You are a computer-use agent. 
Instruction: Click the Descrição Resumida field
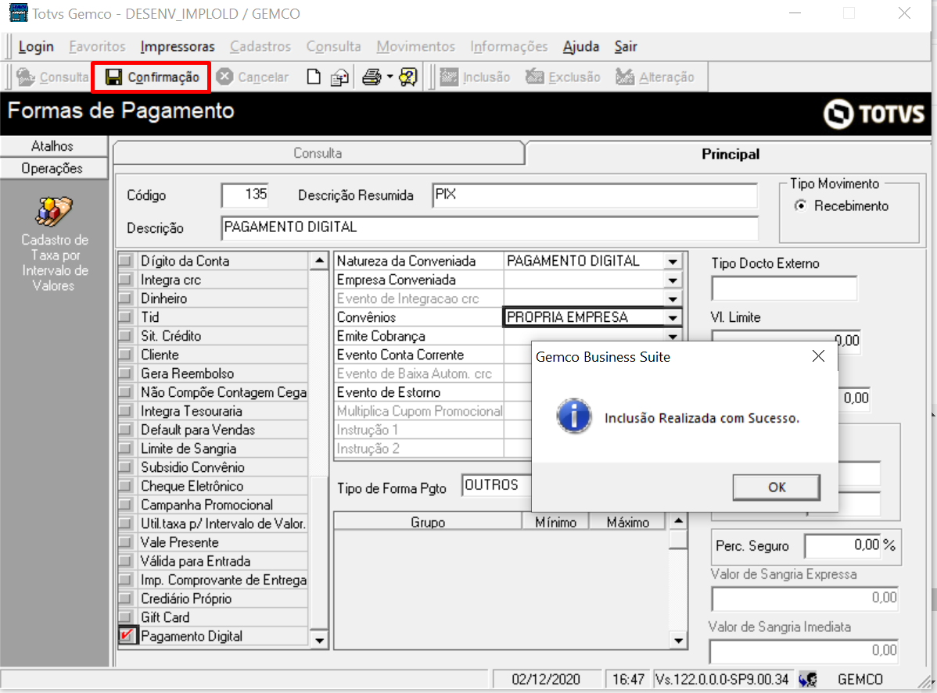594,195
